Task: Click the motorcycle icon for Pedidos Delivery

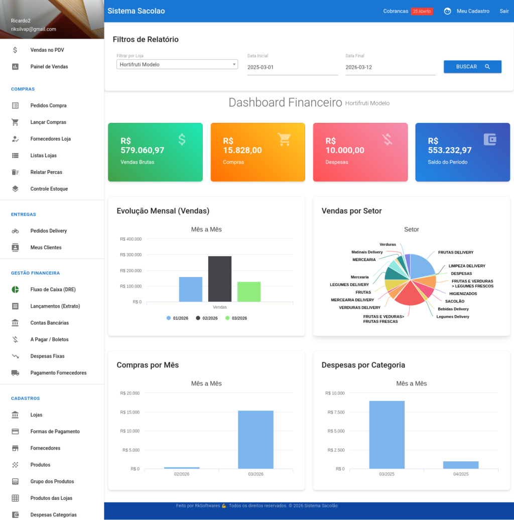Action: tap(15, 231)
